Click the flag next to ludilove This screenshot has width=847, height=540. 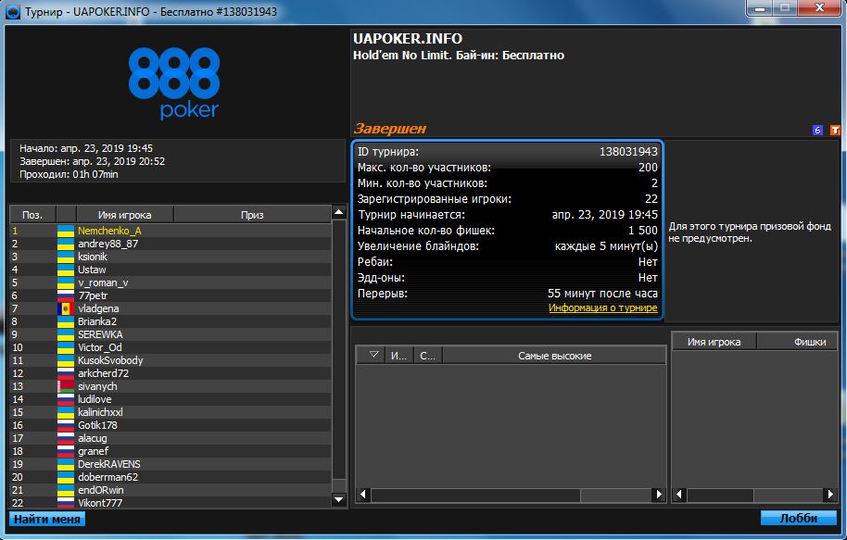point(66,399)
